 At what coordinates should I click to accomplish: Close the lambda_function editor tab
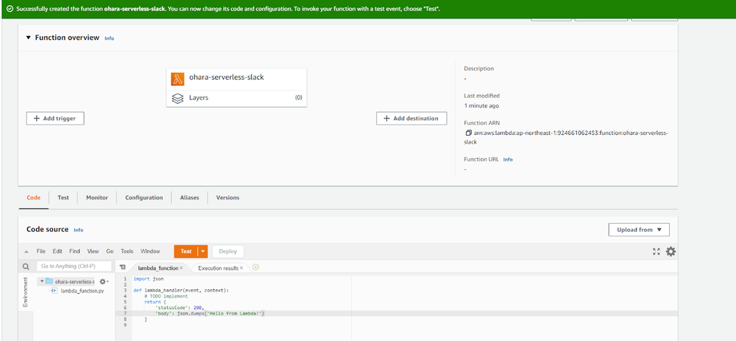click(x=181, y=268)
